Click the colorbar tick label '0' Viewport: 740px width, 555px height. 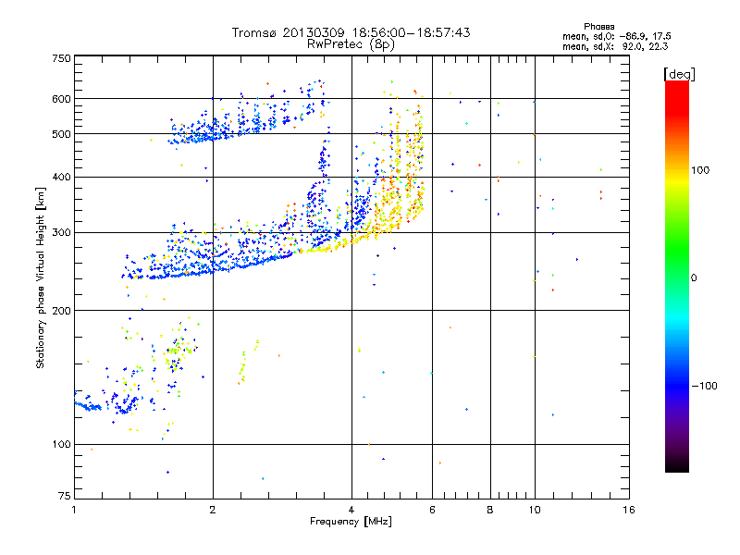pyautogui.click(x=694, y=278)
